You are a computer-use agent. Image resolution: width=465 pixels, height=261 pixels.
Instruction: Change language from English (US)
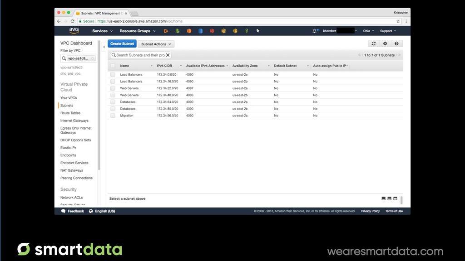pos(102,211)
